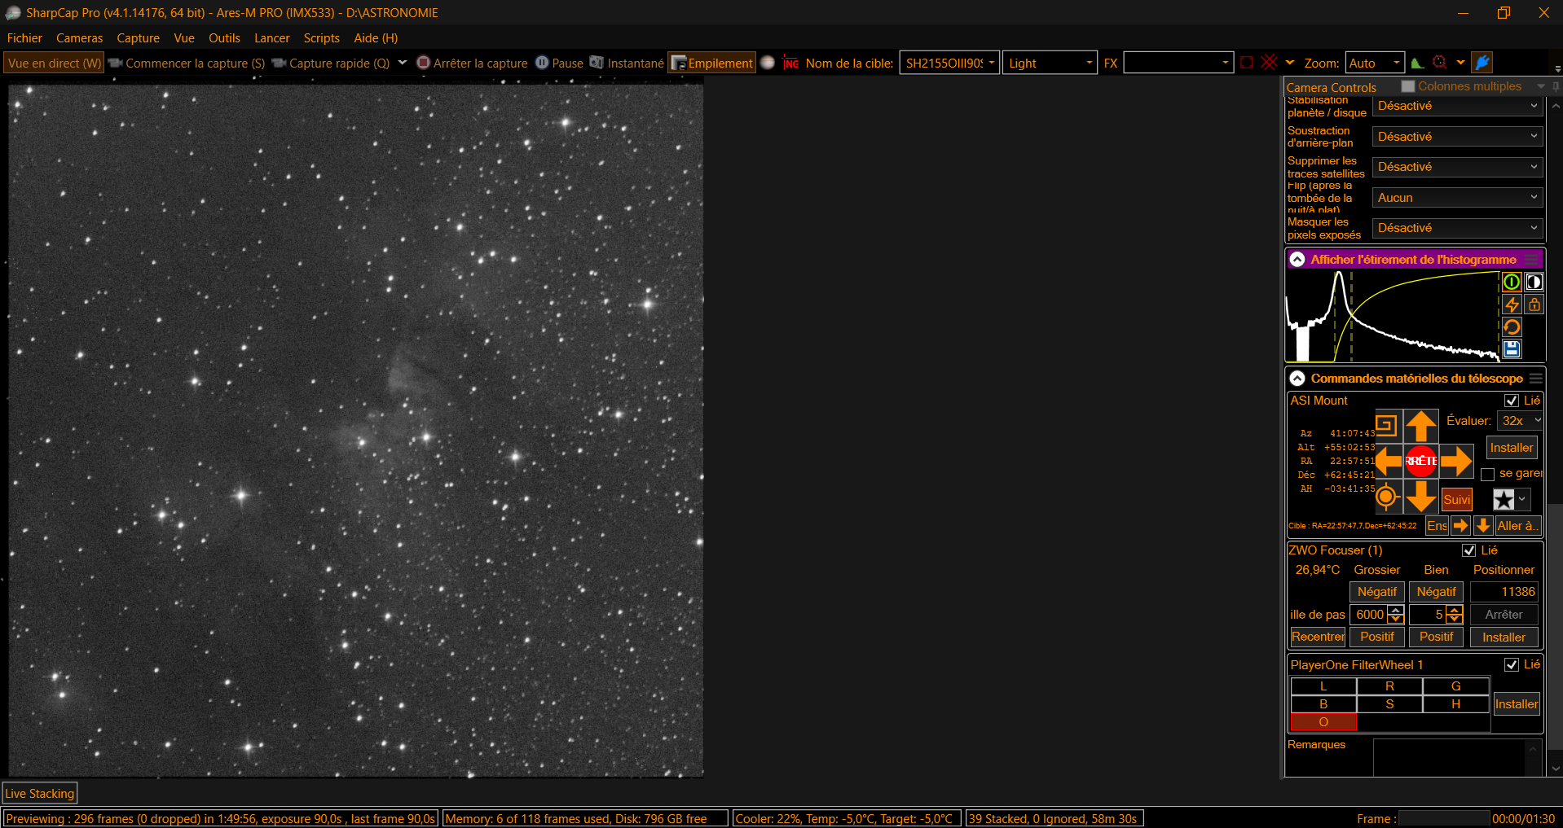
Task: Uncheck the Lié checkbox for ASI Mount
Action: point(1512,401)
